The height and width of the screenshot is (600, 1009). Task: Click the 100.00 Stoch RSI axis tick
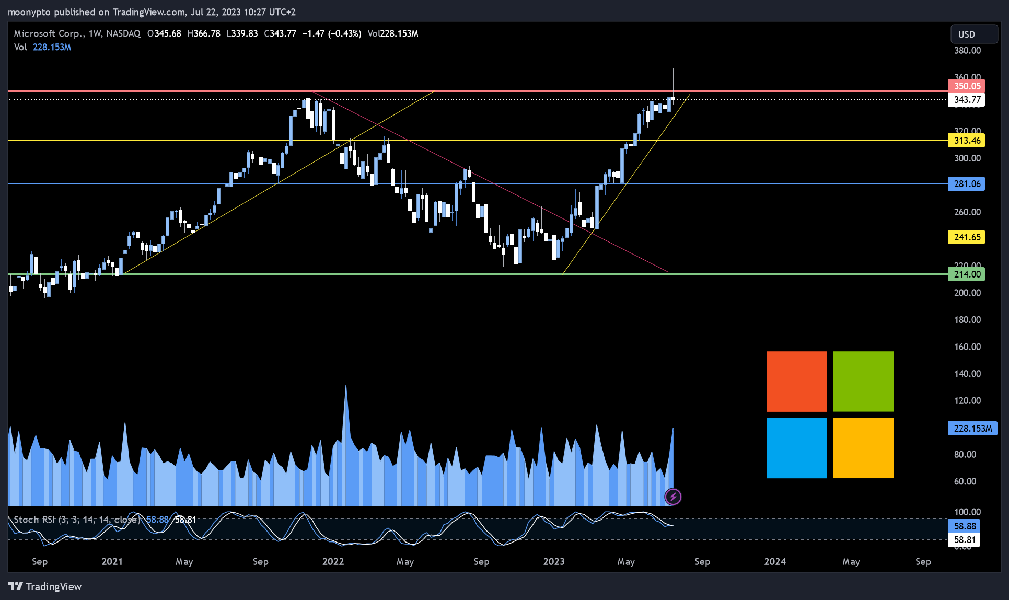point(967,512)
